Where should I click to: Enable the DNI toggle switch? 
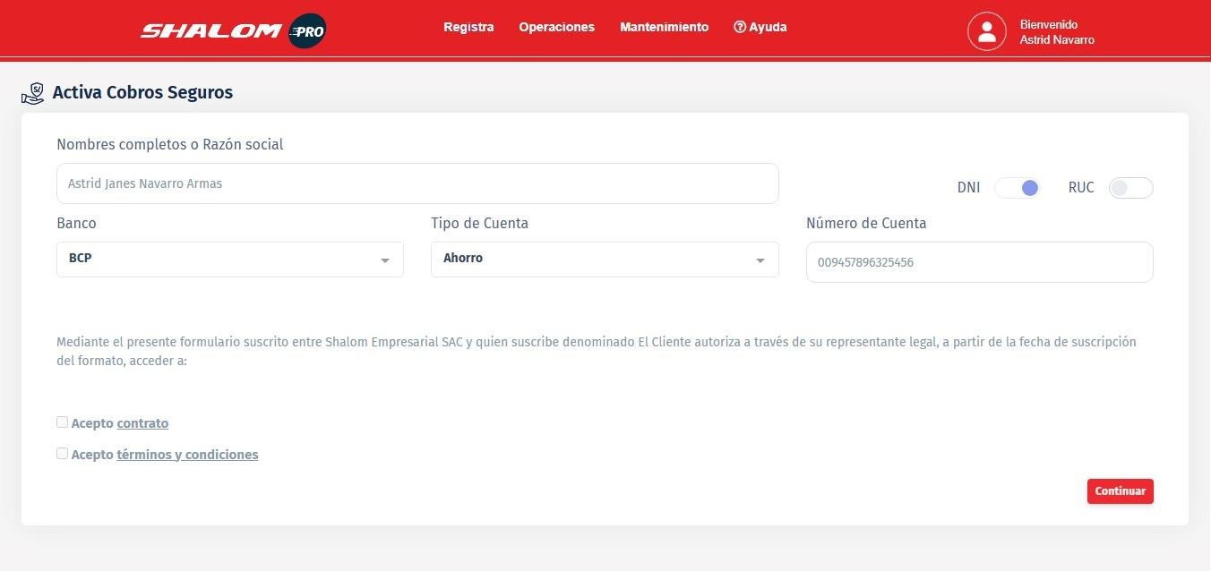tap(1018, 188)
